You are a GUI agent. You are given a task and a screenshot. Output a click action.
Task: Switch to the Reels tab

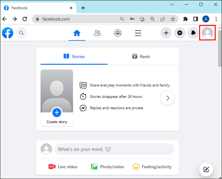click(x=141, y=57)
